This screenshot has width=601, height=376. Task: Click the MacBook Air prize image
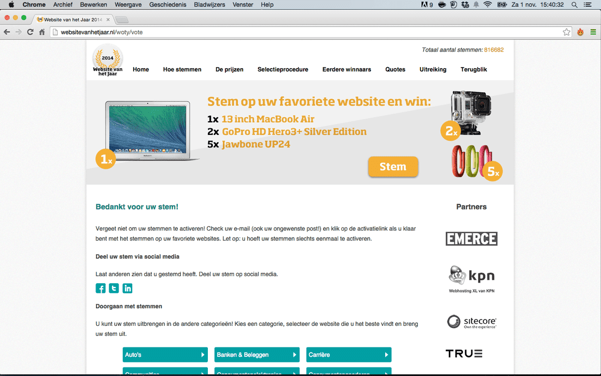[148, 130]
